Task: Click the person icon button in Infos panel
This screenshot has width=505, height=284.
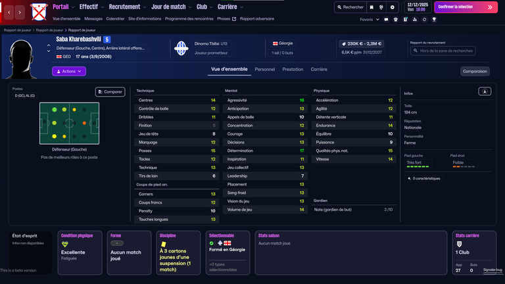Action: (x=485, y=91)
